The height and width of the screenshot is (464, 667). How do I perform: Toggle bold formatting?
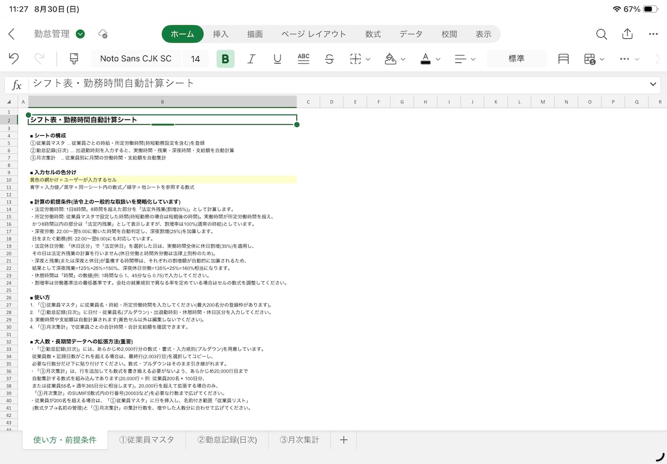[x=225, y=59]
